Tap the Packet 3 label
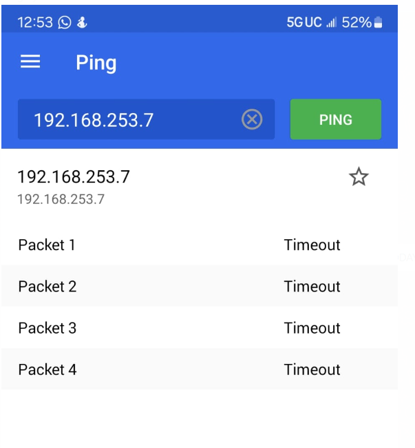 (x=47, y=328)
